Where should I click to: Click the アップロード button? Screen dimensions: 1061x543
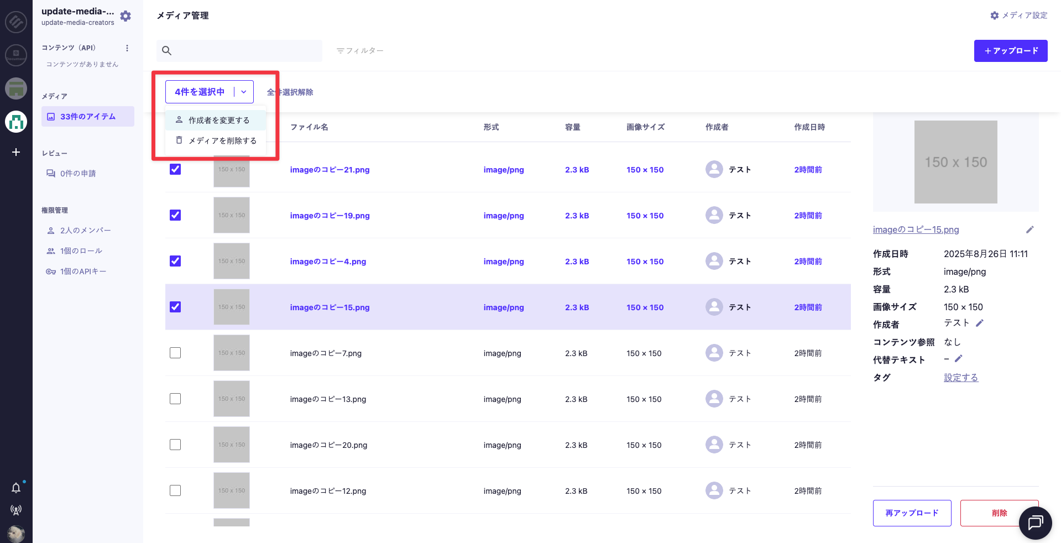pyautogui.click(x=1010, y=51)
